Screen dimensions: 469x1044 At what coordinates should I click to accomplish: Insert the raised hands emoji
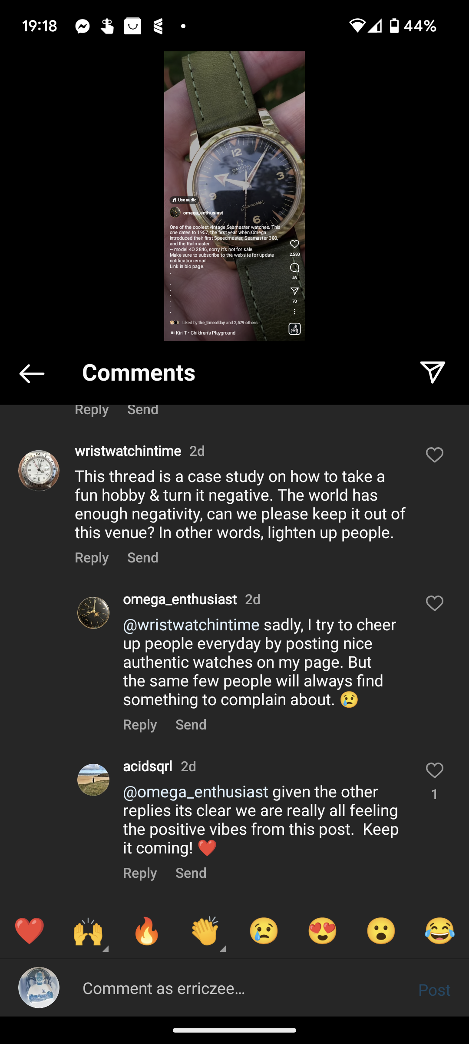pyautogui.click(x=88, y=931)
